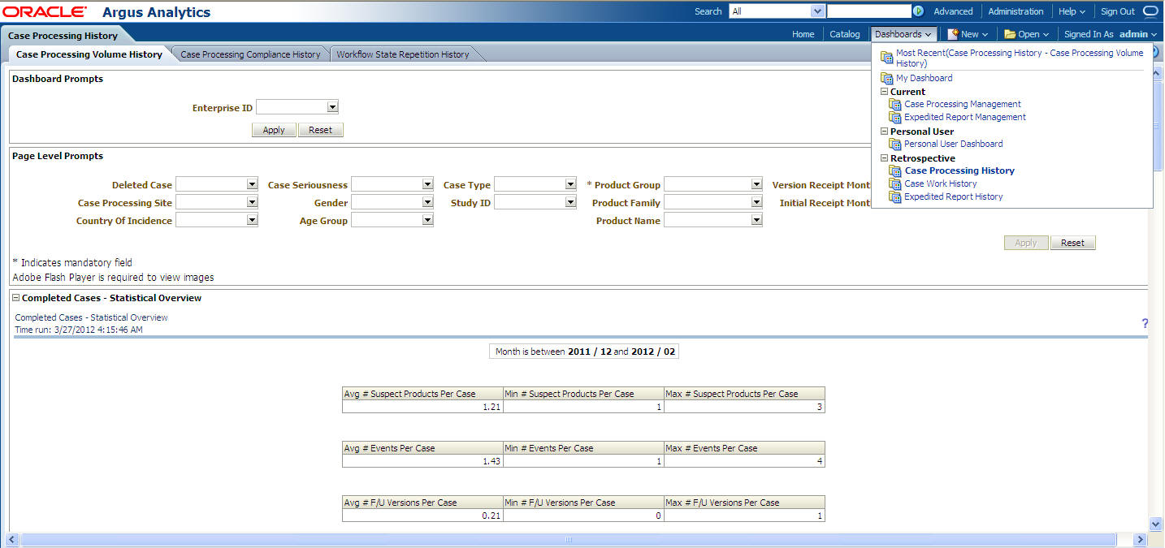This screenshot has height=548, width=1165.
Task: Go to Home link
Action: pyautogui.click(x=803, y=34)
